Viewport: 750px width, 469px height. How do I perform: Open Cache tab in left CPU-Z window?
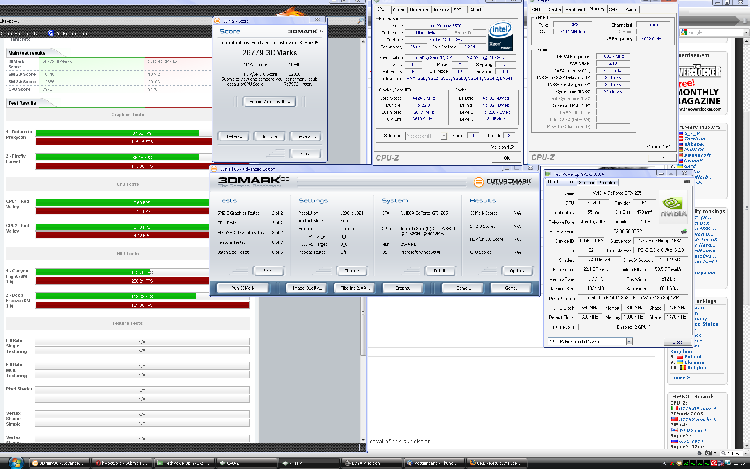point(399,10)
